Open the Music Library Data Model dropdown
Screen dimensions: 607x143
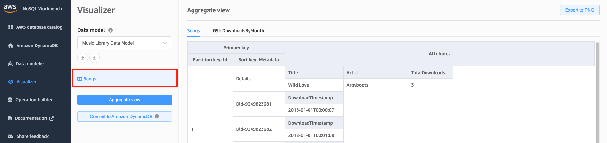coord(124,43)
